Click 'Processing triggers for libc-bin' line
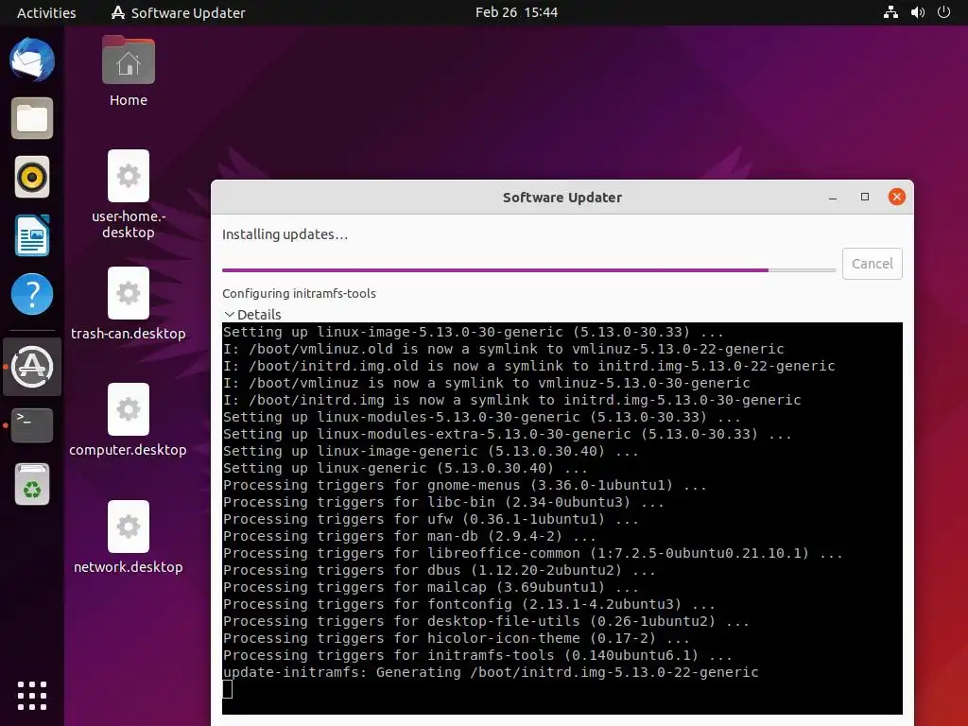The width and height of the screenshot is (968, 726). tap(443, 502)
